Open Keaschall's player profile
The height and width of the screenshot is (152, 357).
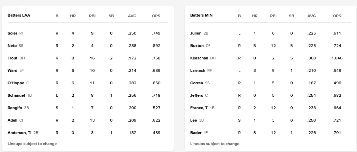(199, 58)
